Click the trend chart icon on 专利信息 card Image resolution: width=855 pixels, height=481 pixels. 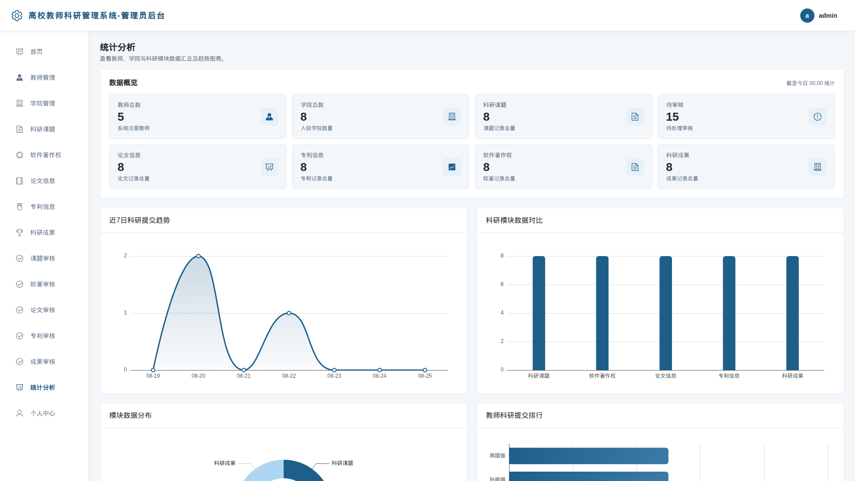coord(452,167)
